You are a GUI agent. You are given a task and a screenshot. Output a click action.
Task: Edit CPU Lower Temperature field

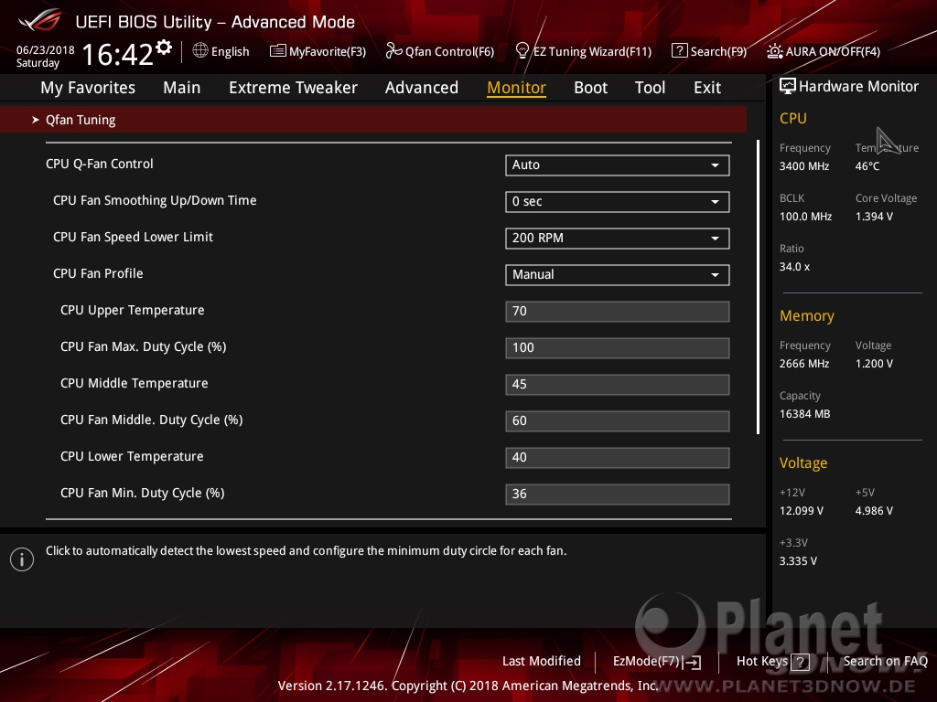point(618,457)
